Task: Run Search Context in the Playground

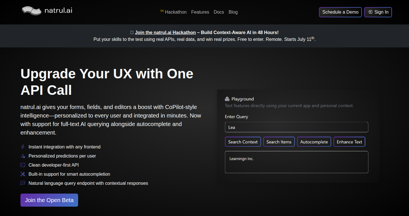Action: [x=243, y=142]
